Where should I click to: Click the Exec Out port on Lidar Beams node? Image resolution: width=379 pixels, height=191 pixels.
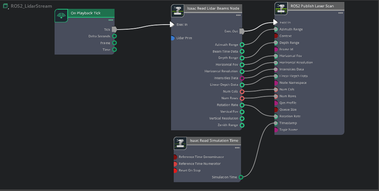pos(242,31)
